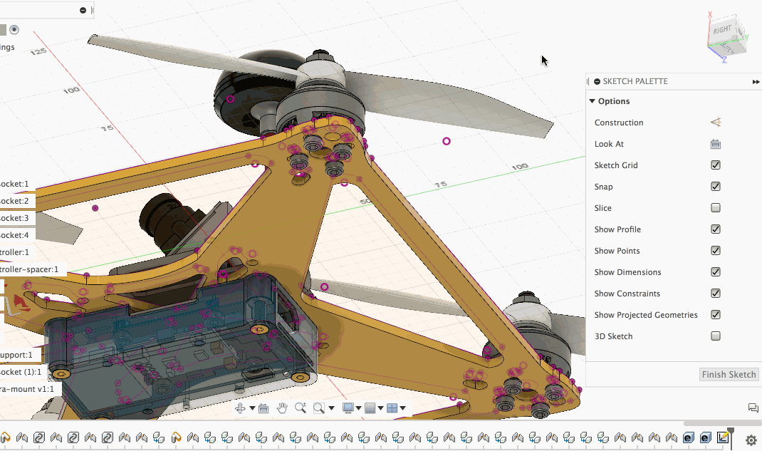The width and height of the screenshot is (762, 451).
Task: Select the last sketch feature in timeline
Action: (x=723, y=437)
